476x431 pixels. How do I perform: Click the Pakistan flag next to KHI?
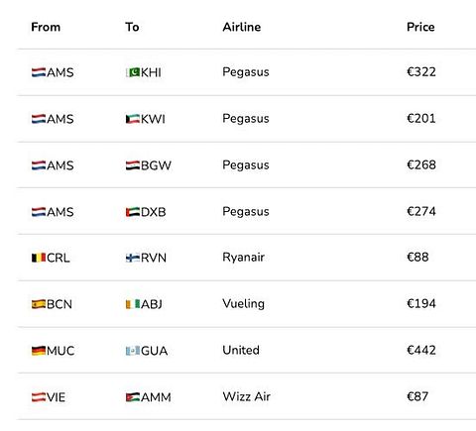tap(133, 72)
